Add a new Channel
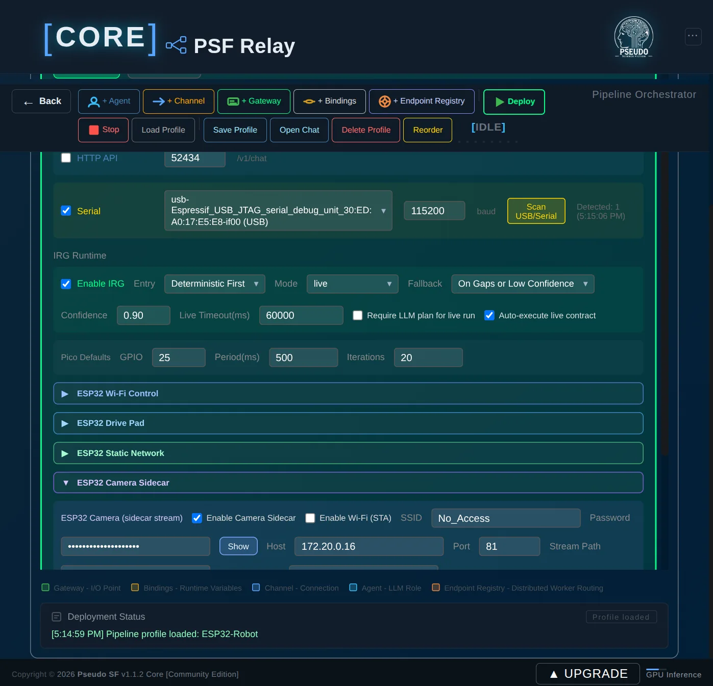This screenshot has height=686, width=713. coord(178,101)
